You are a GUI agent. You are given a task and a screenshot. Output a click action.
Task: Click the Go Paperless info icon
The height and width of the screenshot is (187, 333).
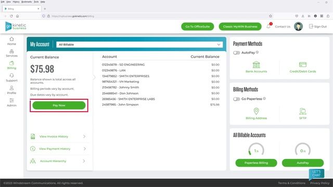pyautogui.click(x=264, y=98)
